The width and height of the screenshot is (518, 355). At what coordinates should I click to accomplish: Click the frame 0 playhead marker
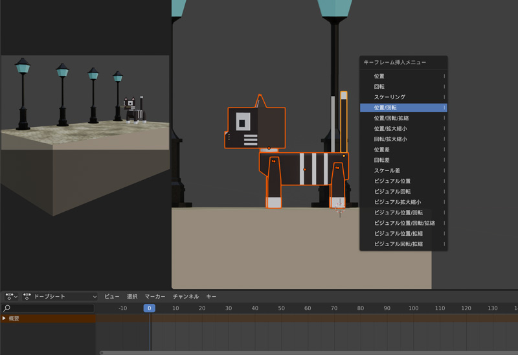tap(149, 308)
